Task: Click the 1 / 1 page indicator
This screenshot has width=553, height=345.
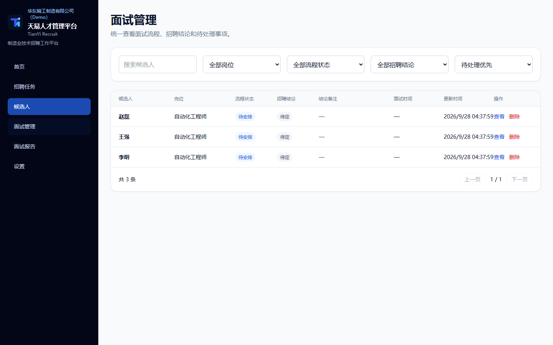Action: coord(496,179)
